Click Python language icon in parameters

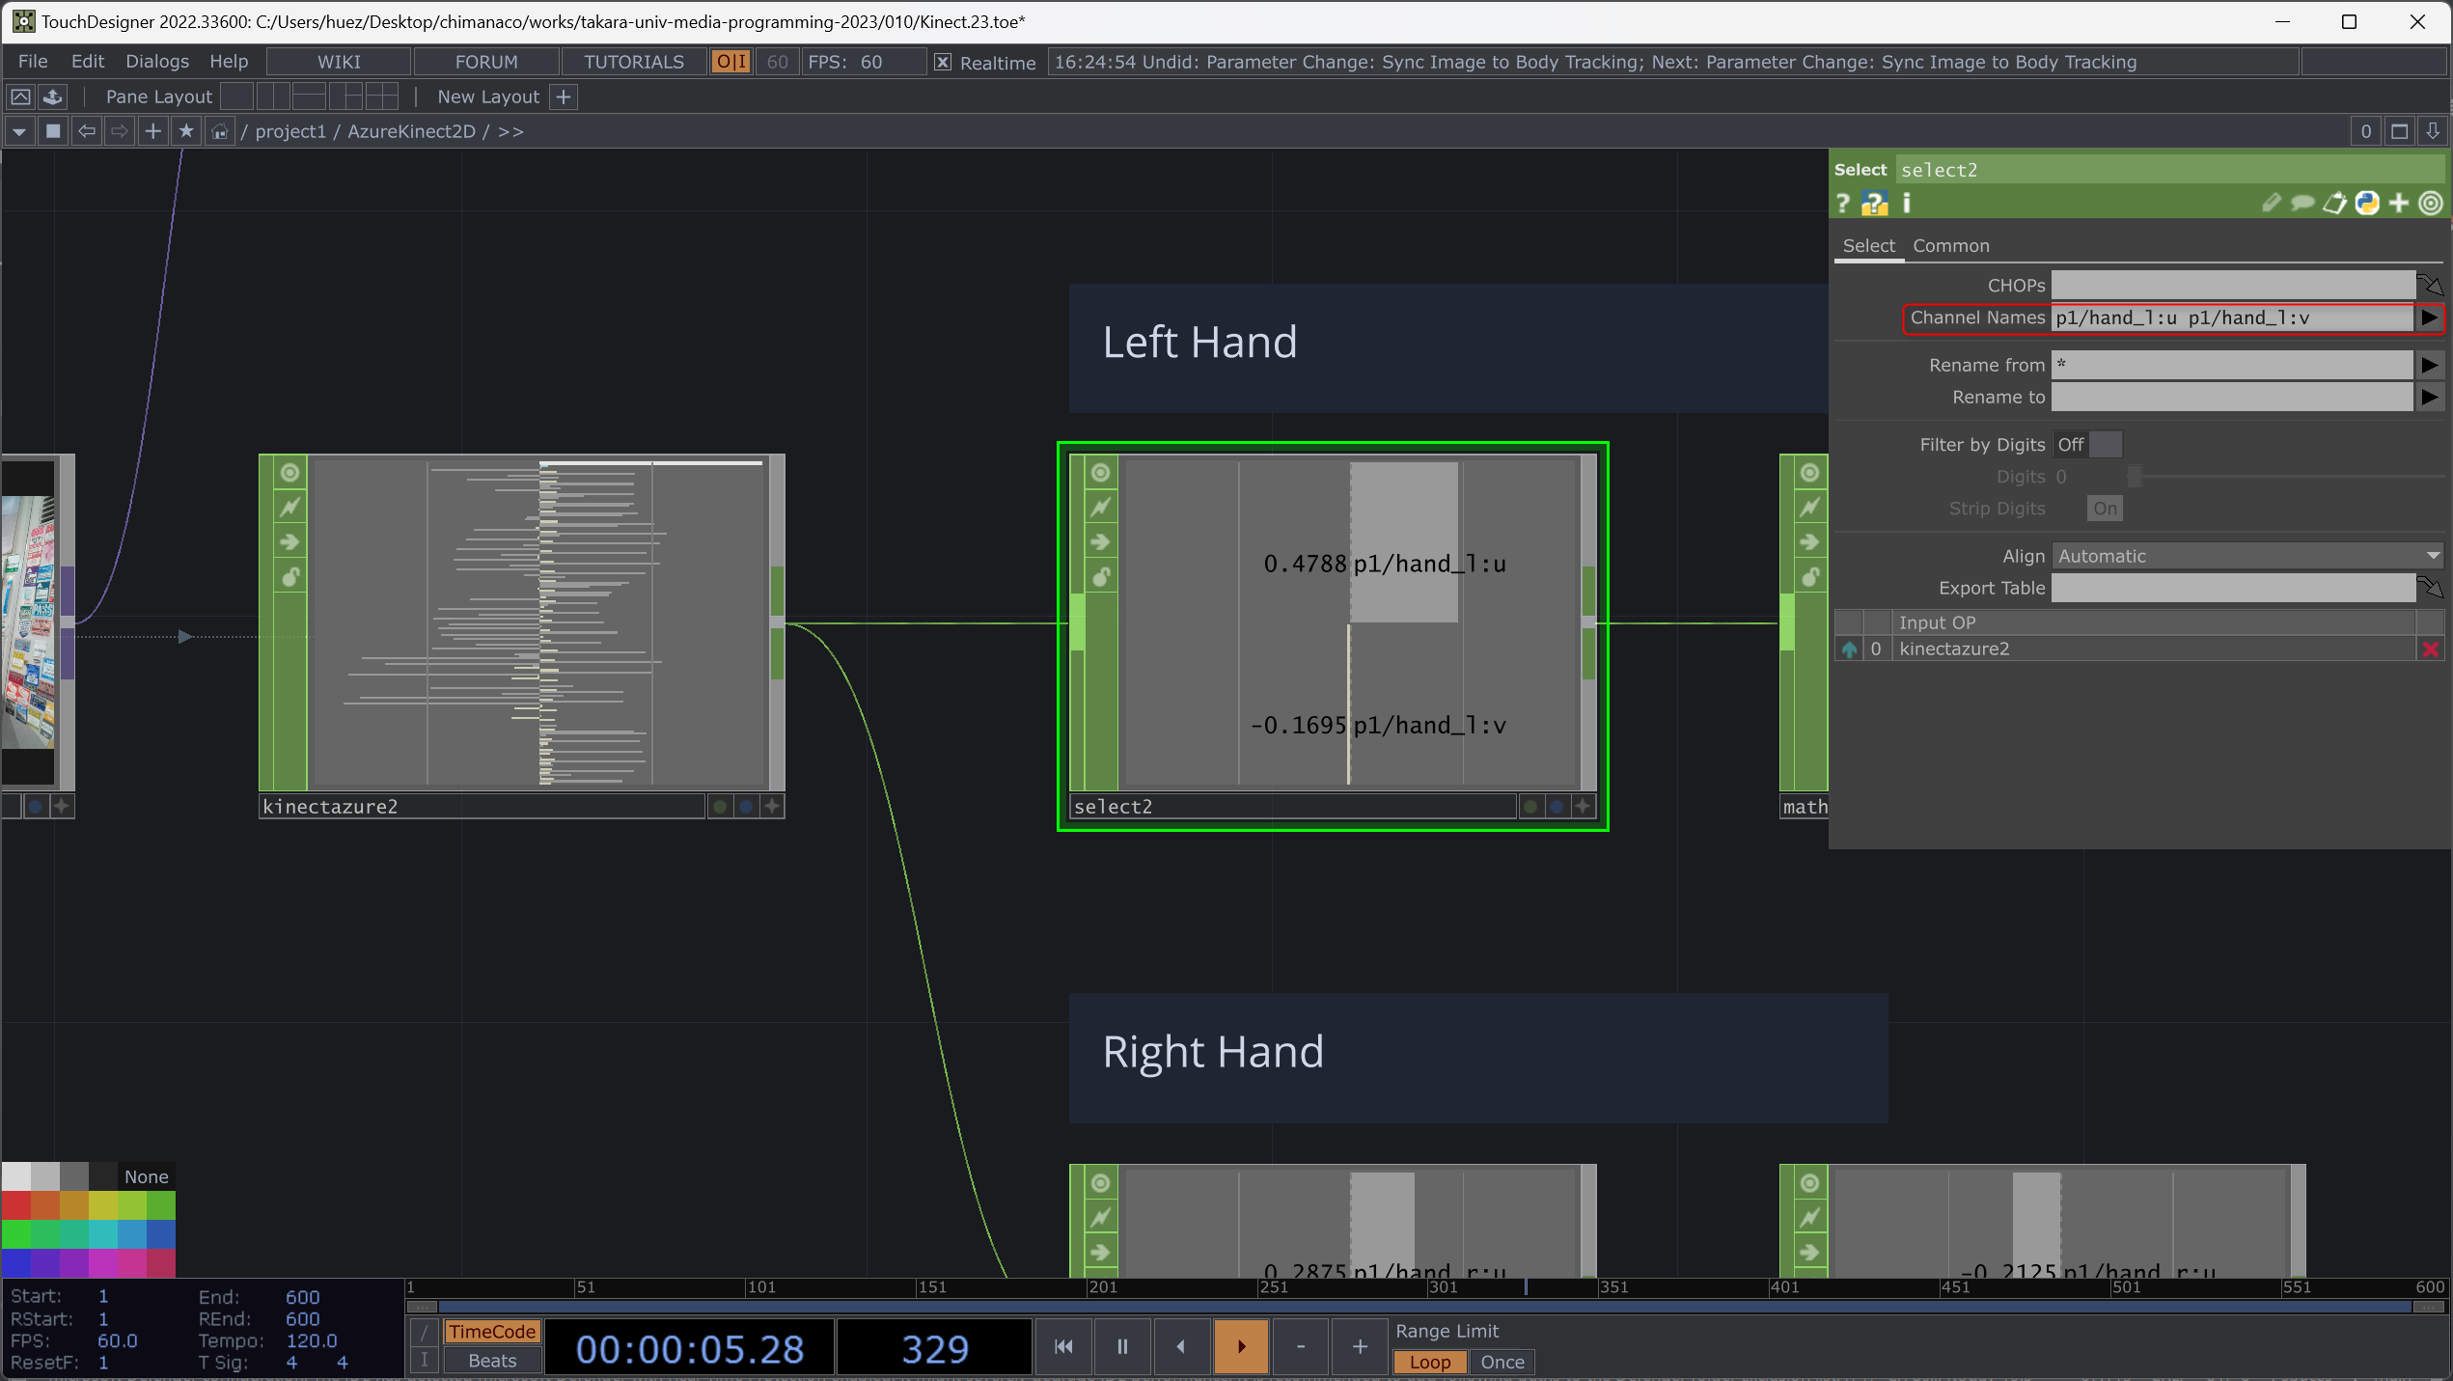point(2366,204)
